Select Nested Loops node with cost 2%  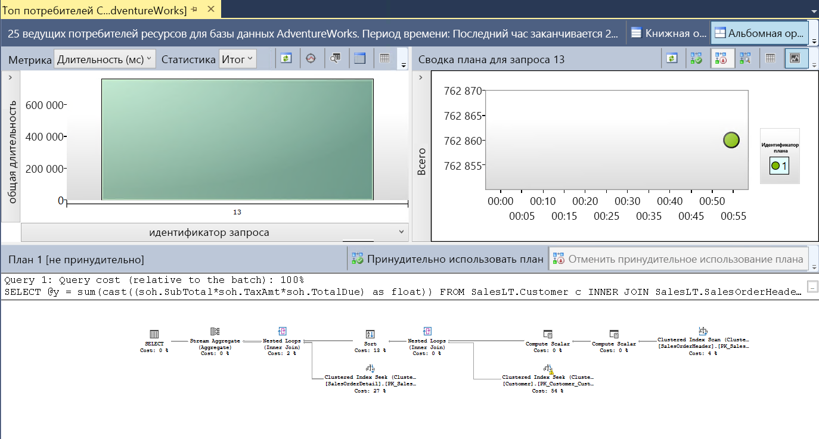(283, 343)
